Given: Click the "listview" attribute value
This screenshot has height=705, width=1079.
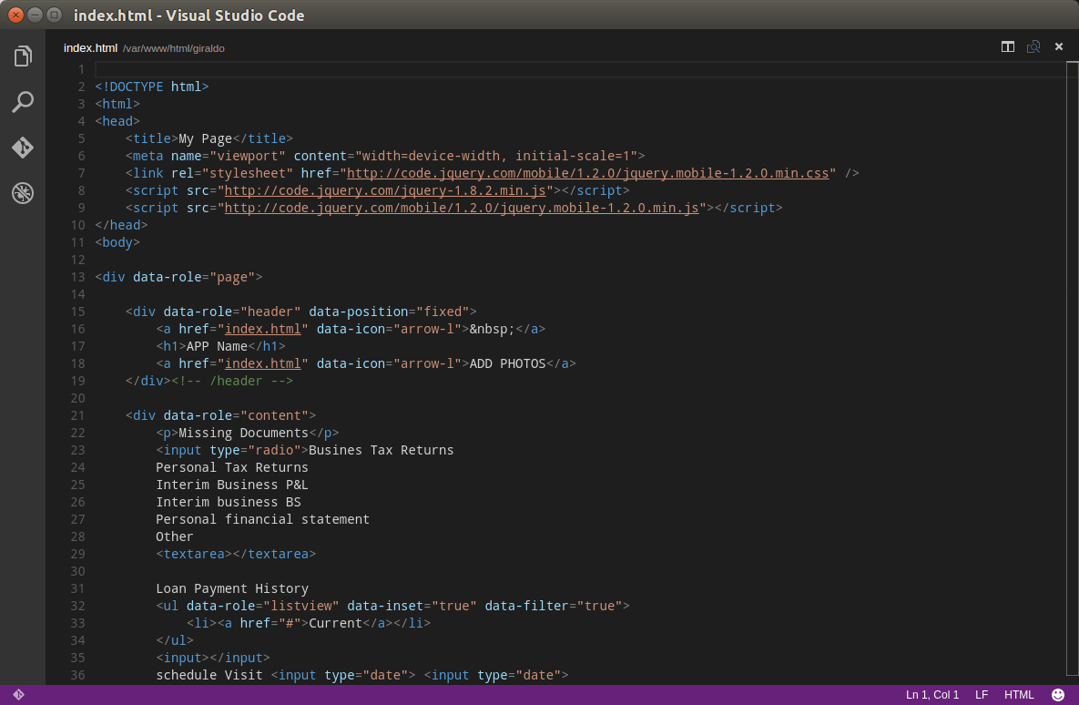Looking at the screenshot, I should click(300, 605).
